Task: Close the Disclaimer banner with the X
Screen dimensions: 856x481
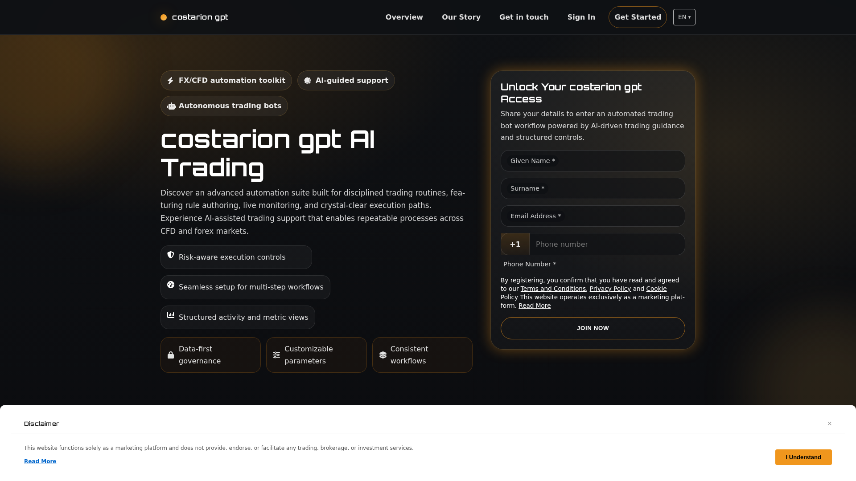Action: (x=830, y=424)
